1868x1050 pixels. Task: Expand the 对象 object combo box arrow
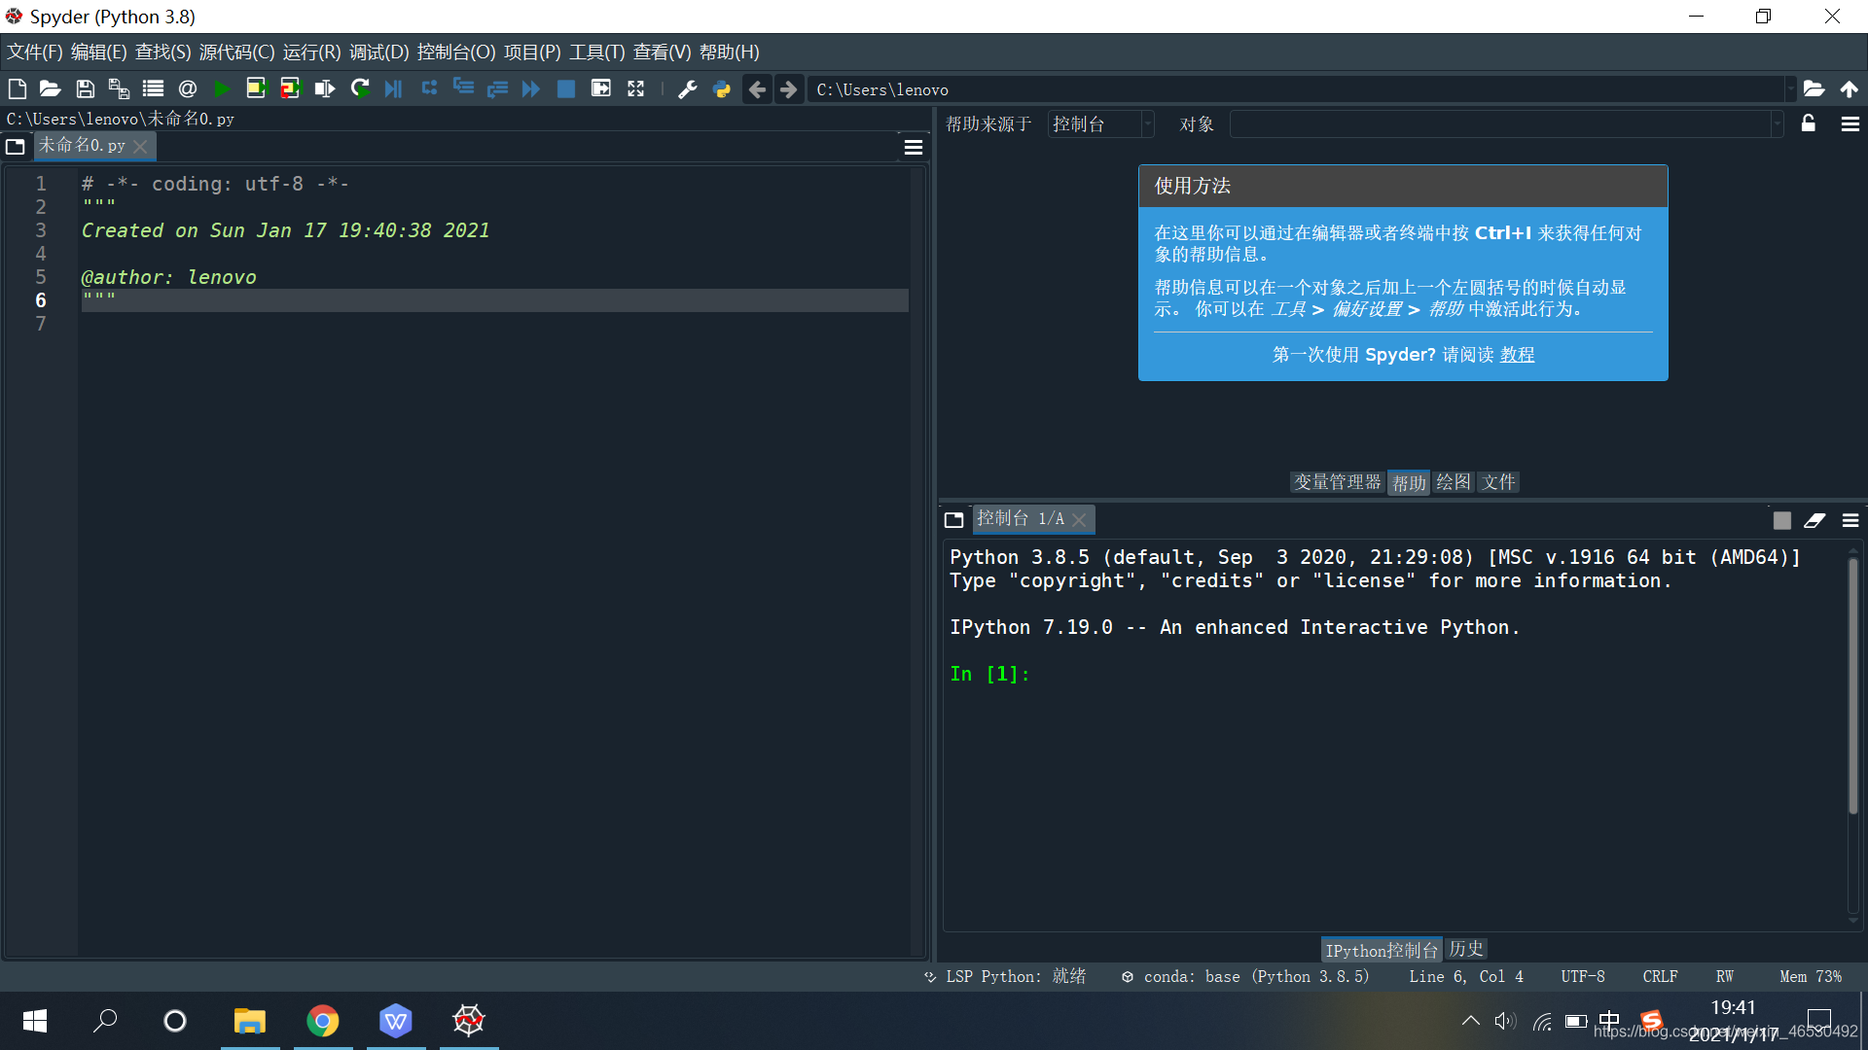1777,124
